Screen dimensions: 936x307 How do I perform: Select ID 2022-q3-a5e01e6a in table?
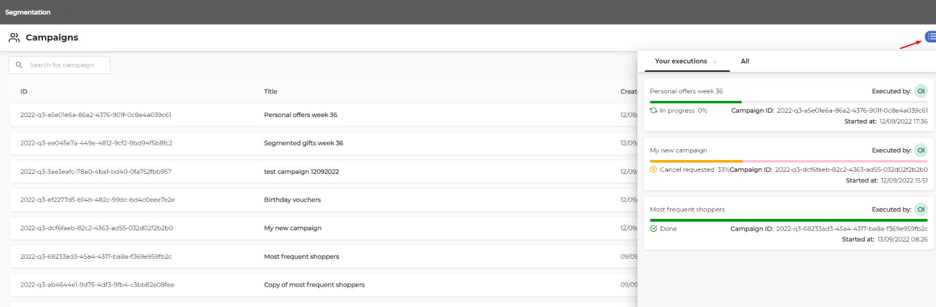(96, 115)
